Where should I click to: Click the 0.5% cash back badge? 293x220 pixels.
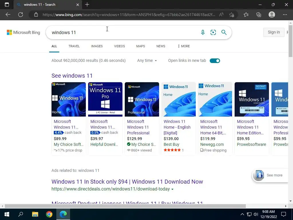click(x=95, y=132)
